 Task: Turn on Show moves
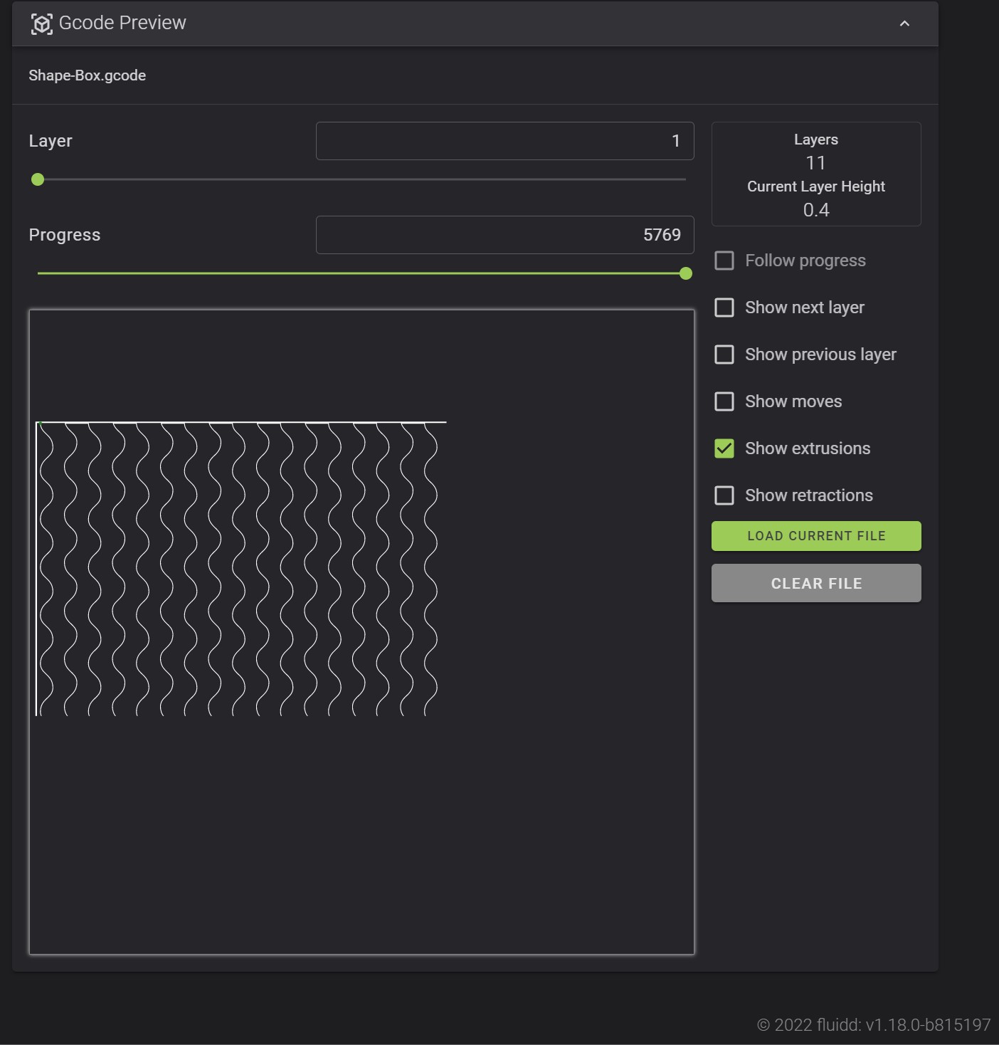[x=724, y=401]
